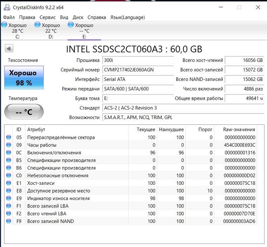The height and width of the screenshot is (247, 267).
Task: Click status orb for attribute F2
Action: (x=8, y=213)
